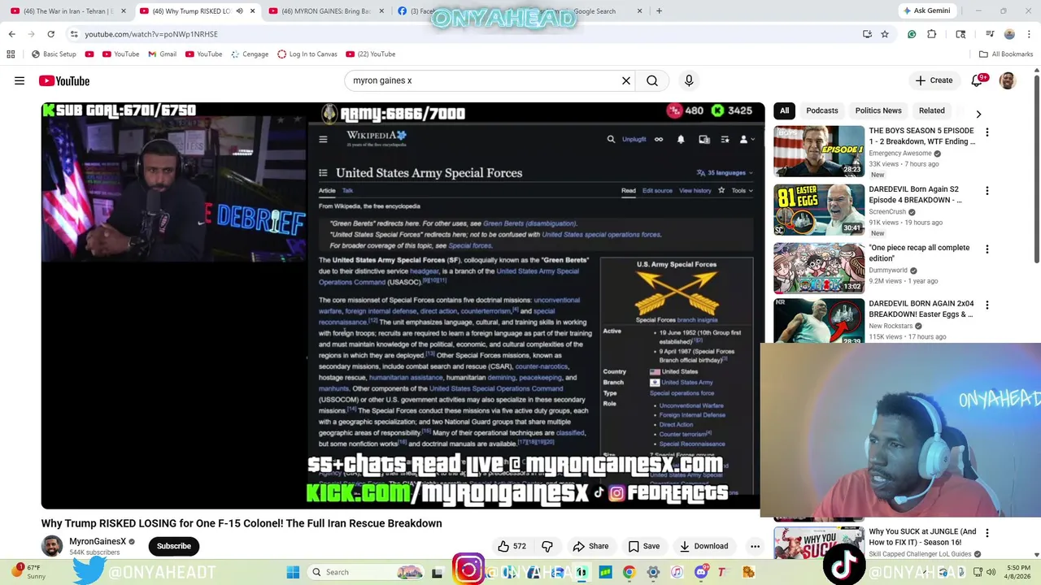This screenshot has width=1041, height=585.
Task: Select the Podcasts filter chip
Action: tap(822, 110)
